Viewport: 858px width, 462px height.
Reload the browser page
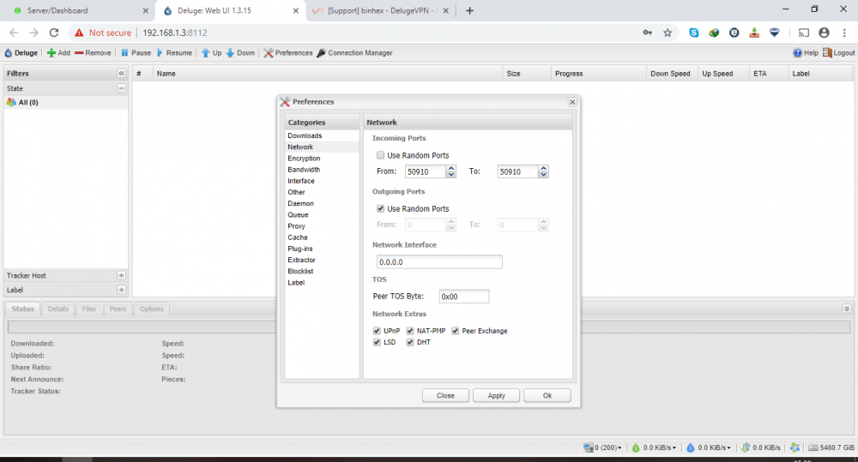tap(53, 33)
